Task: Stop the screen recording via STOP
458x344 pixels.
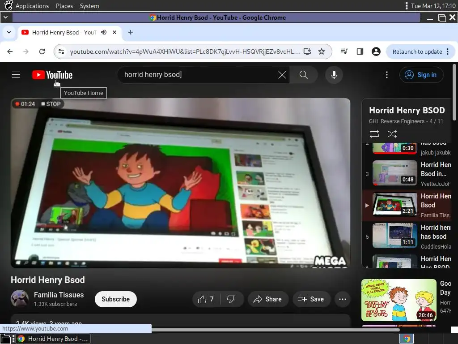Action: [x=51, y=104]
